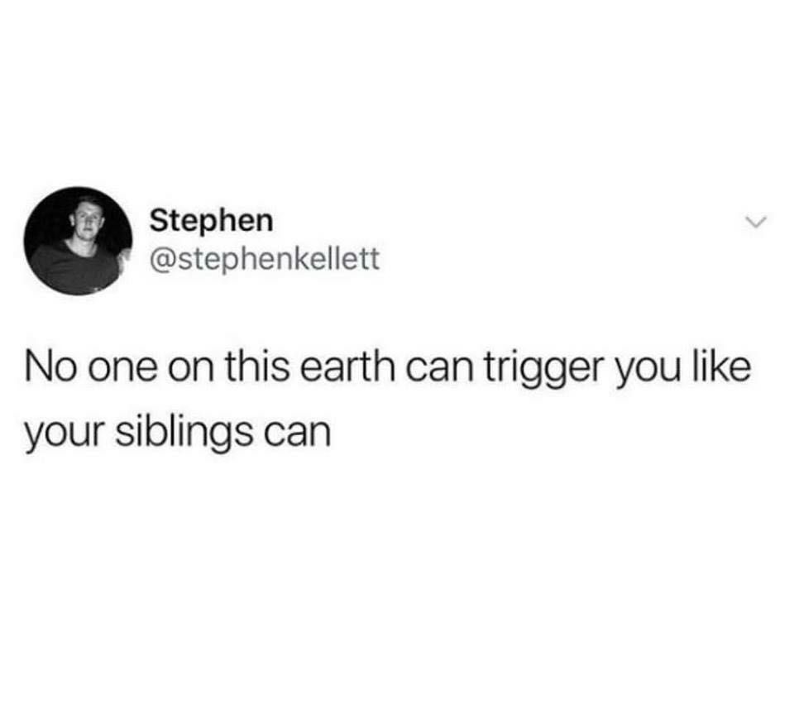The image size is (794, 719).
Task: Click the word 'siblings' in the tweet
Action: [x=184, y=434]
